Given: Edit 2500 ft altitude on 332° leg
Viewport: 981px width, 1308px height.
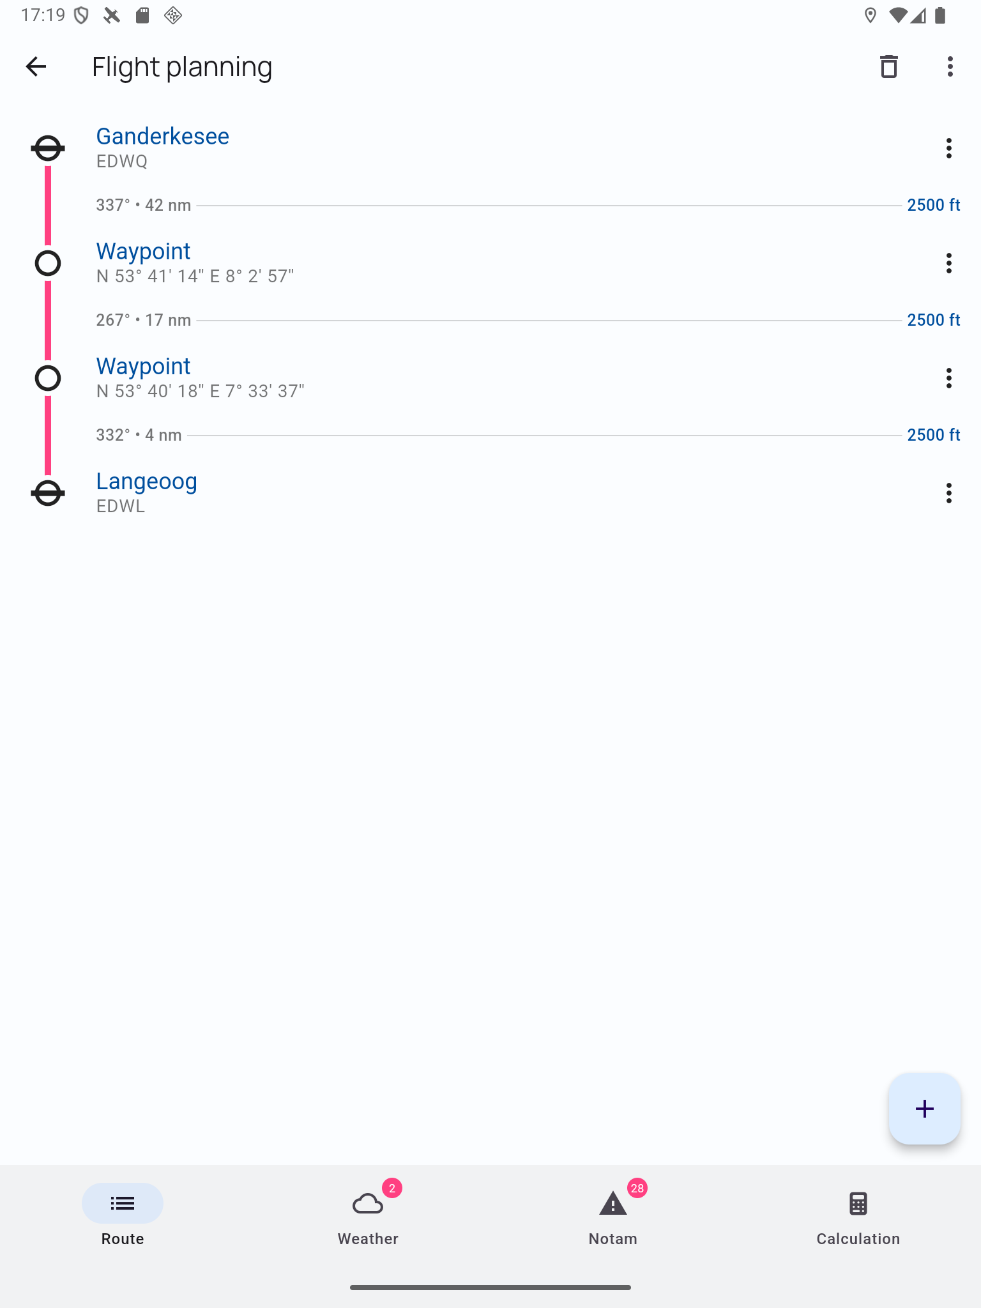Looking at the screenshot, I should pyautogui.click(x=933, y=435).
